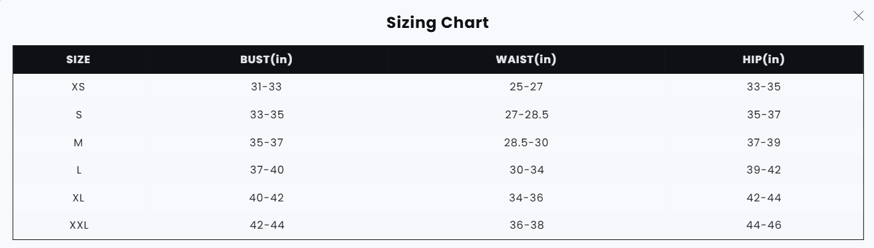Select the BUST(in) column header
Image resolution: width=874 pixels, height=248 pixels.
[267, 59]
